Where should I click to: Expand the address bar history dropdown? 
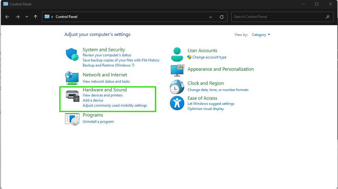coord(211,17)
